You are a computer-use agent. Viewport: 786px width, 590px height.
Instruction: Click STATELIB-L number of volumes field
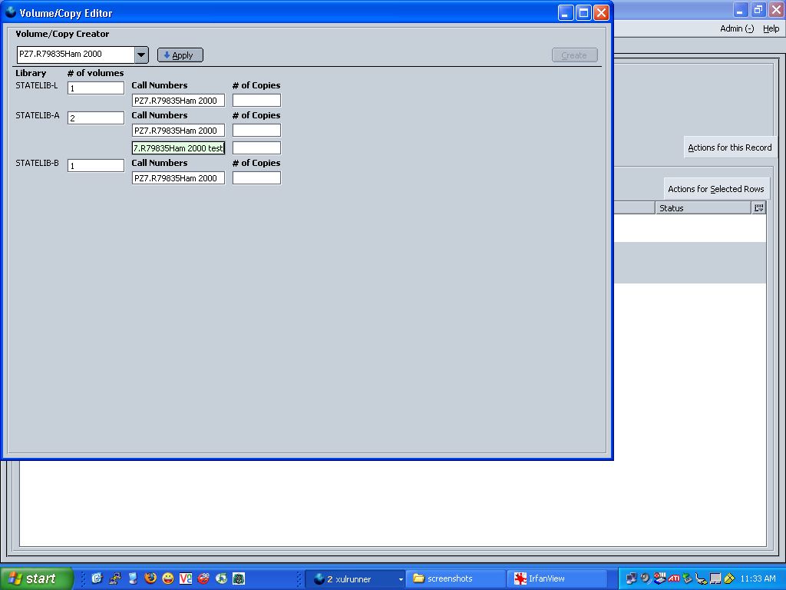(96, 88)
